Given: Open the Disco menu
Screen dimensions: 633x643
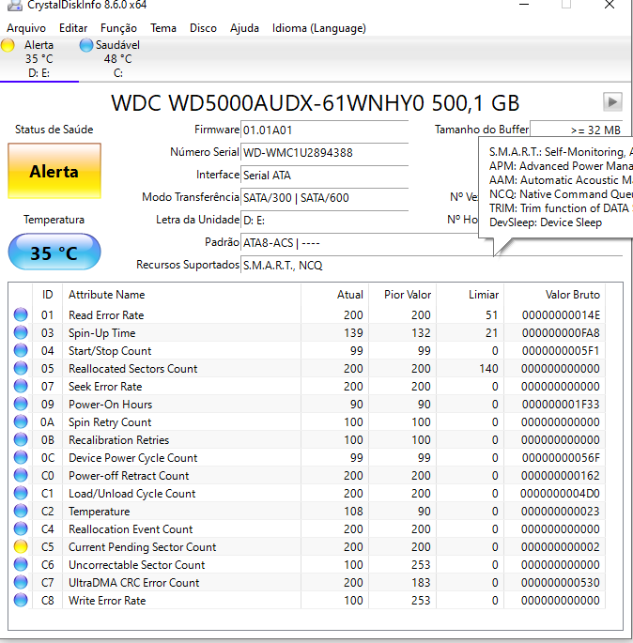Looking at the screenshot, I should tap(203, 28).
